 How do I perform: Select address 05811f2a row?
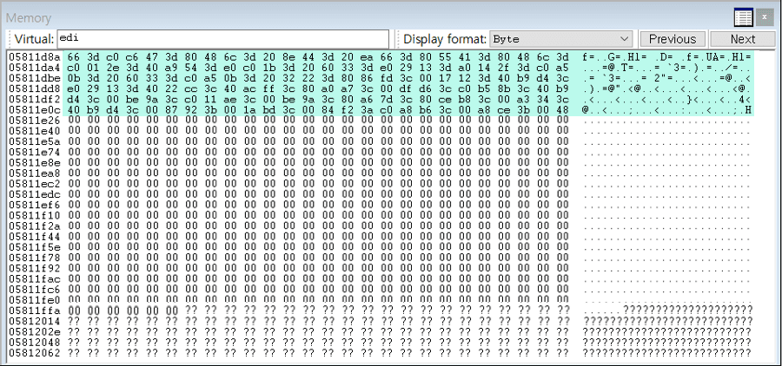381,226
